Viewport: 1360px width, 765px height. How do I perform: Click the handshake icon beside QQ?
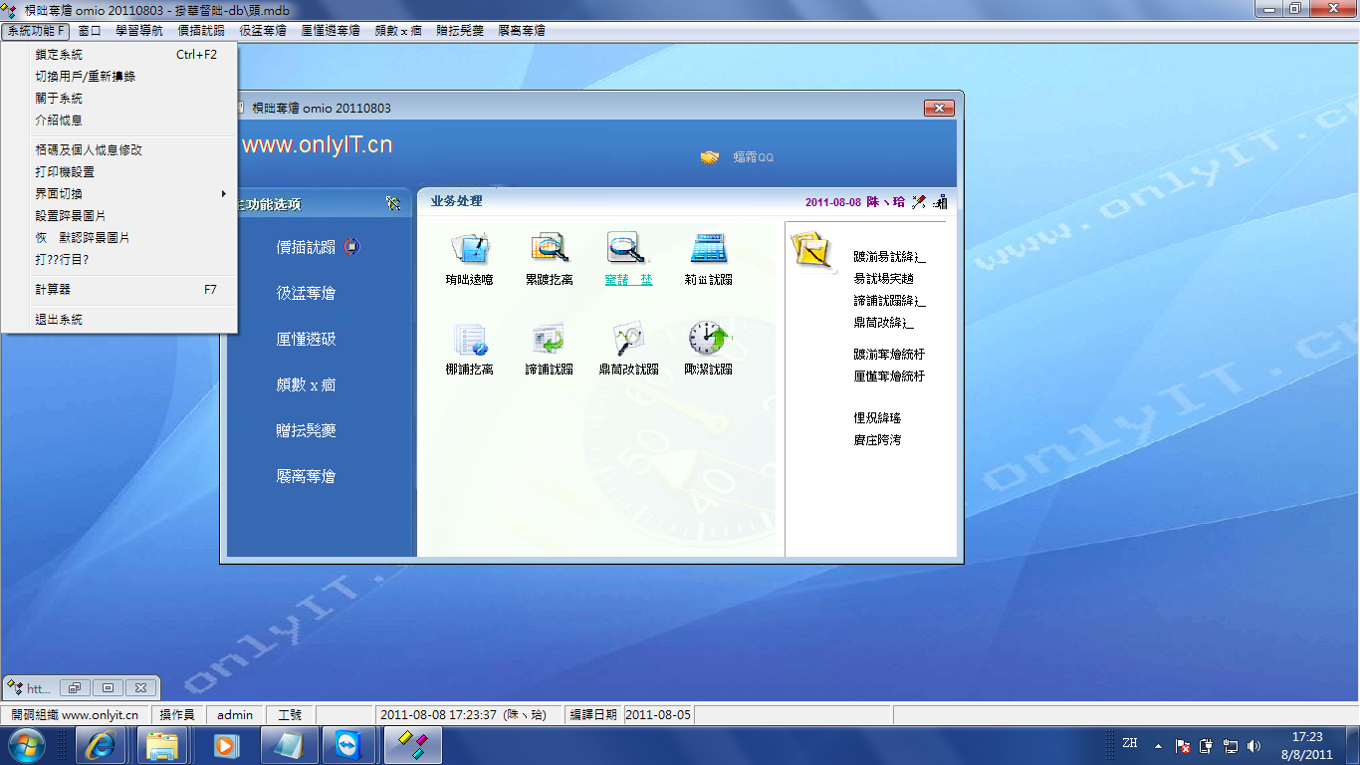click(x=709, y=157)
